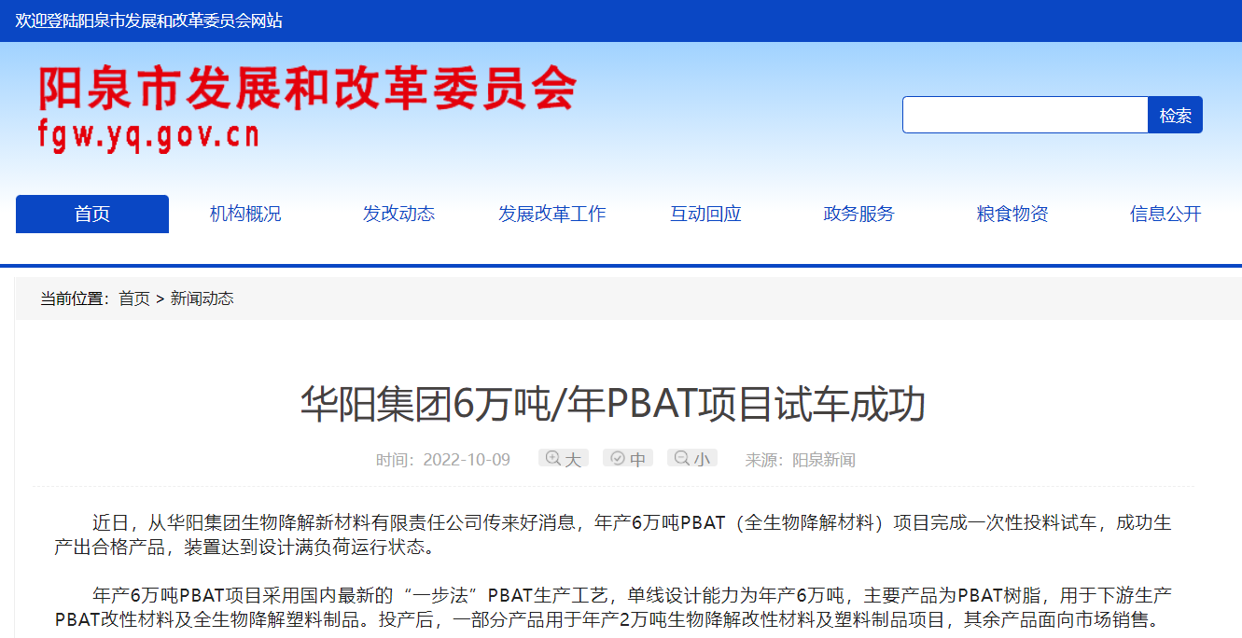
Task: Click the magnifier-plus icon beside 大
Action: tap(552, 457)
